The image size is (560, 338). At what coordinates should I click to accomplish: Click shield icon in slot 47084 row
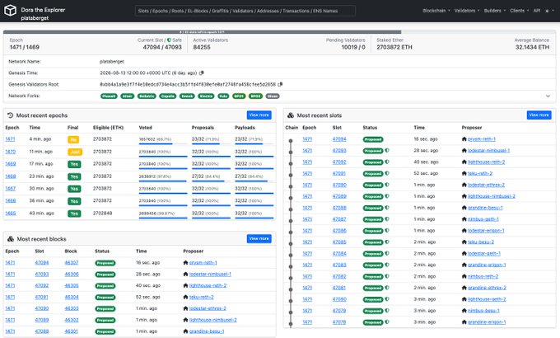point(387,254)
